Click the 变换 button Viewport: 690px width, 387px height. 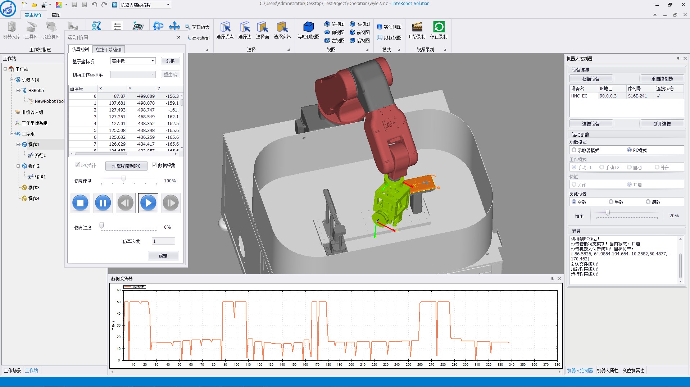click(x=170, y=61)
